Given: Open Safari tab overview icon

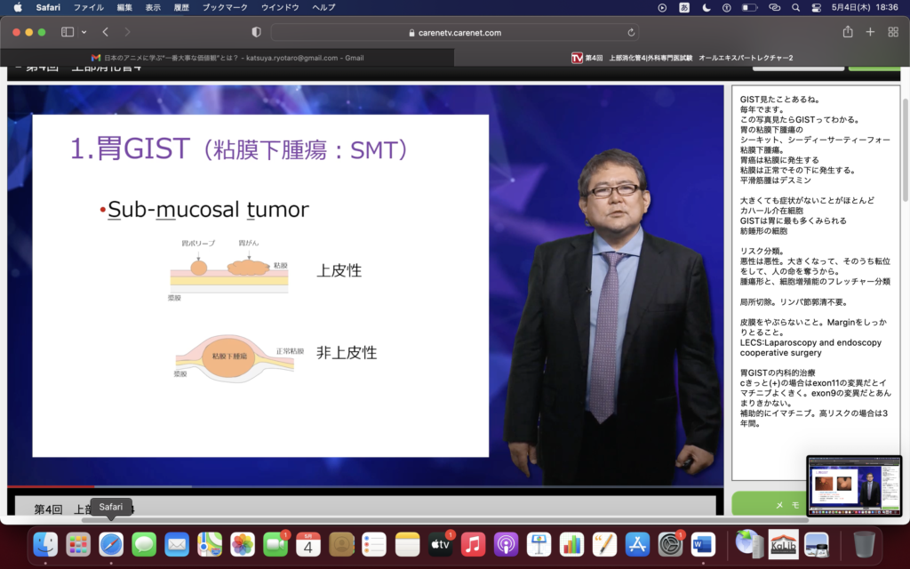Looking at the screenshot, I should pos(892,32).
